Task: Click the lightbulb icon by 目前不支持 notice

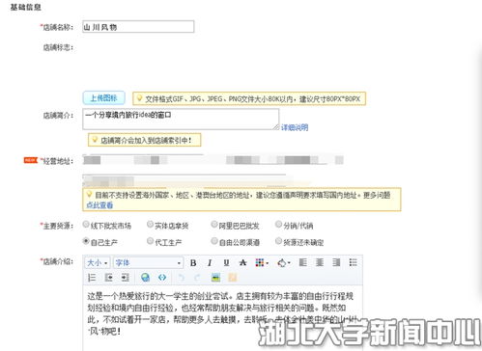Action: coord(89,194)
